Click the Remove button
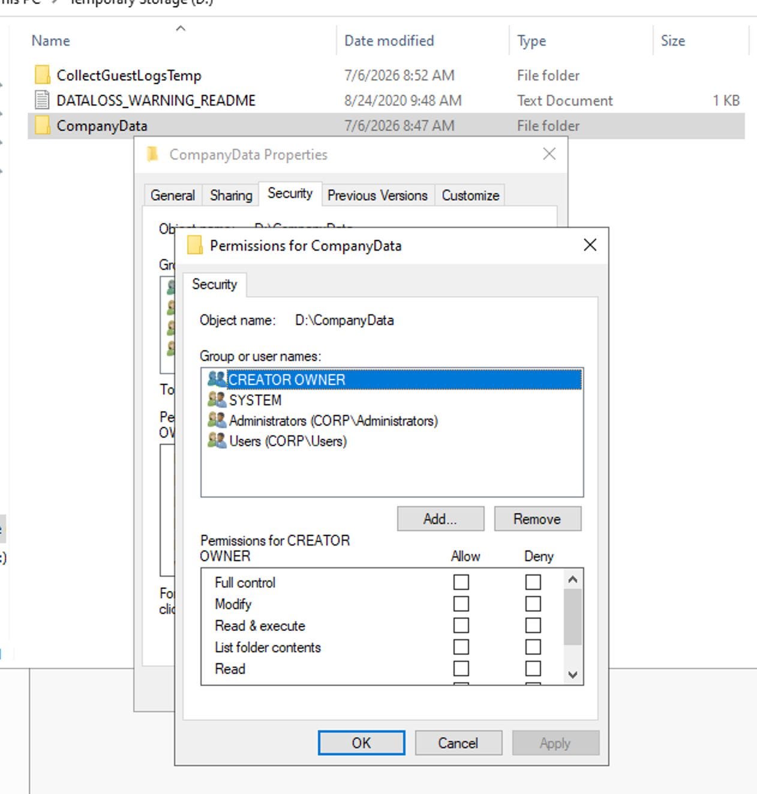 click(x=537, y=519)
